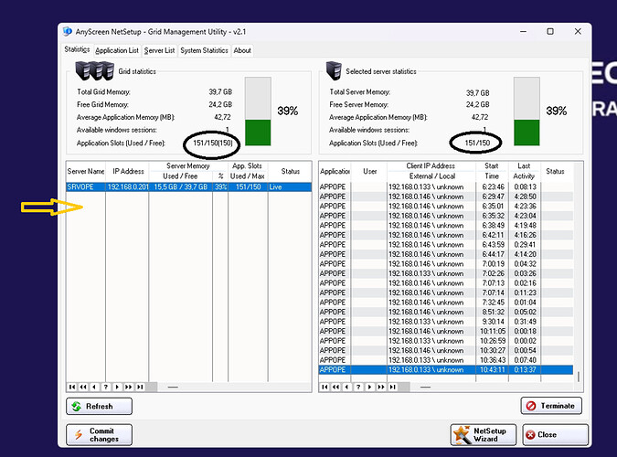617x457 pixels.
Task: Click the sessions list vertical scrollbar
Action: [577, 274]
